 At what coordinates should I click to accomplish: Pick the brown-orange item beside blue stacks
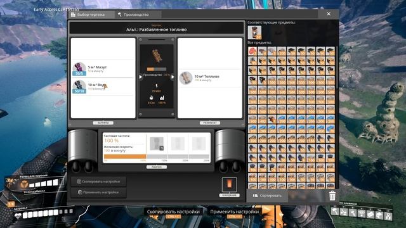point(272,119)
